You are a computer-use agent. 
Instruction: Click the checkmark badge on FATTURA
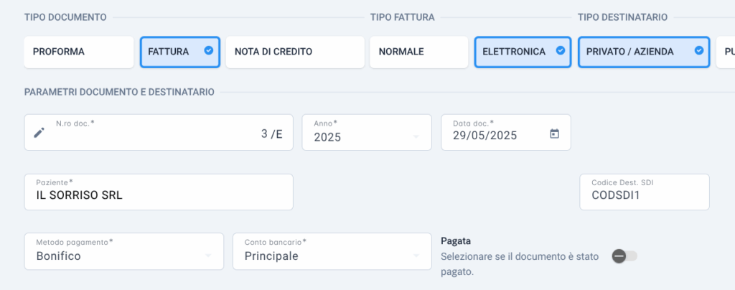209,50
